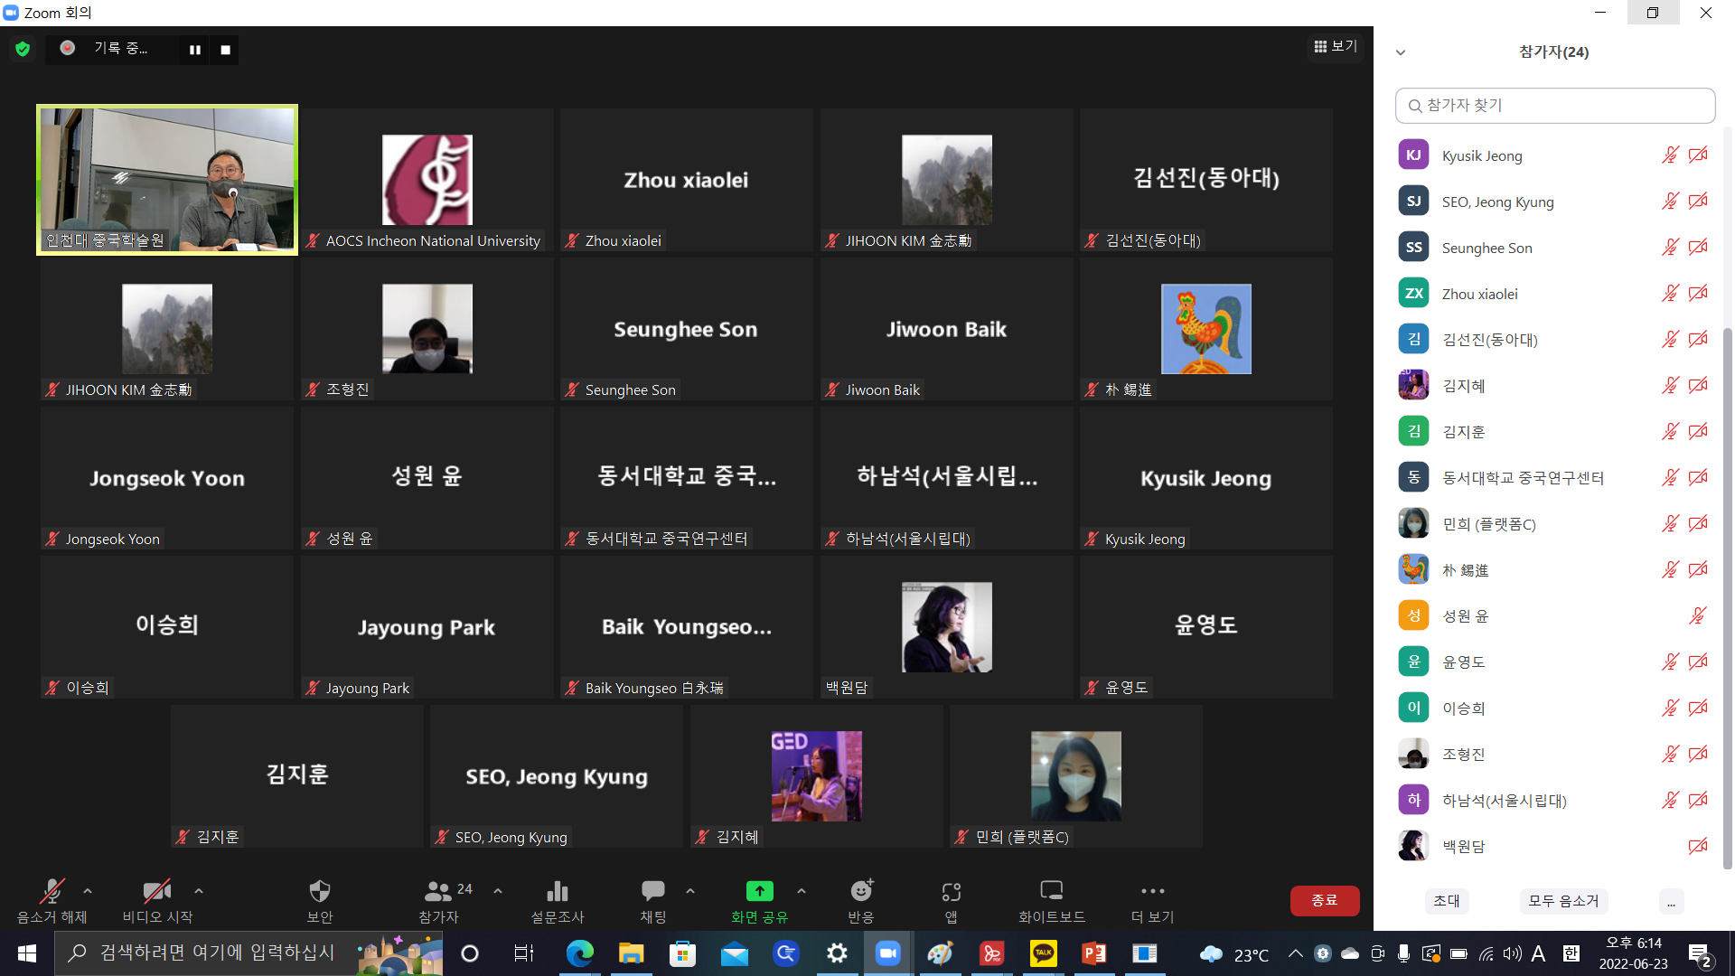The width and height of the screenshot is (1735, 976).
Task: Click the green encryption shield icon
Action: click(23, 49)
